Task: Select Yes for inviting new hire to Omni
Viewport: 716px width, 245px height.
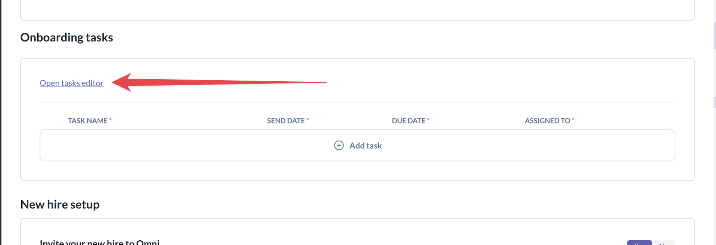Action: point(639,243)
